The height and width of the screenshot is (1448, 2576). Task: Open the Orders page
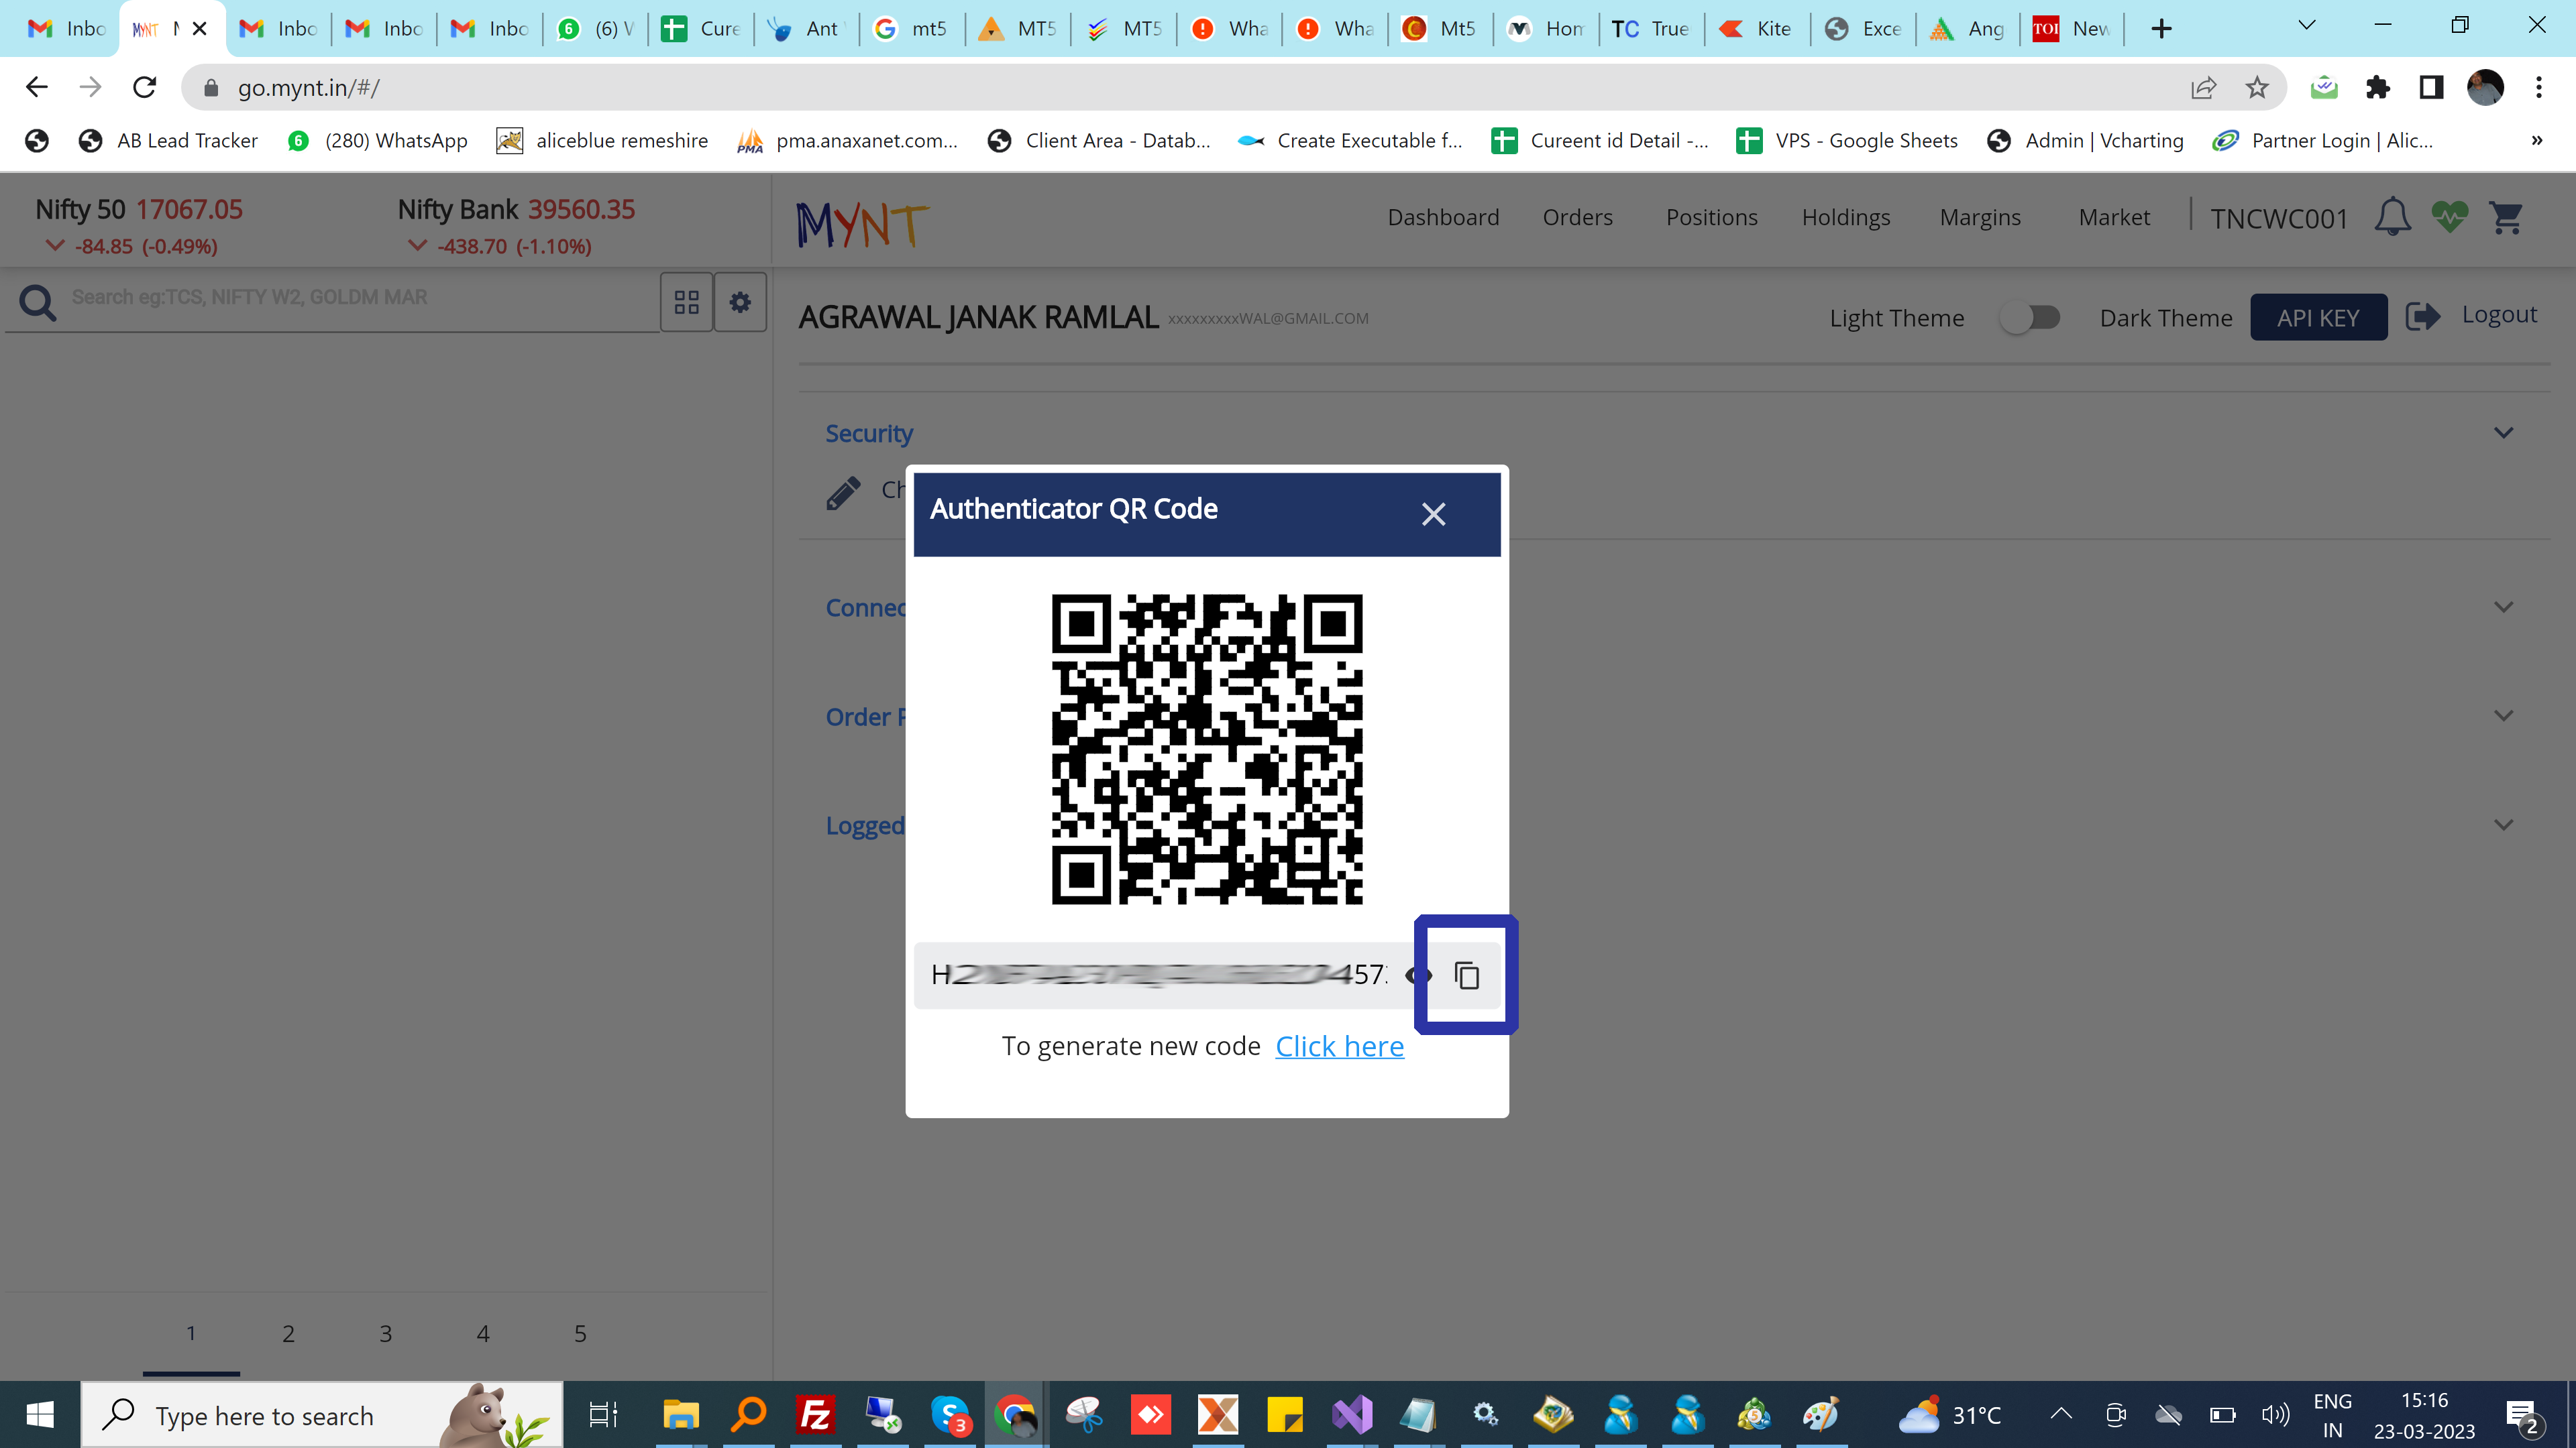[x=1577, y=217]
